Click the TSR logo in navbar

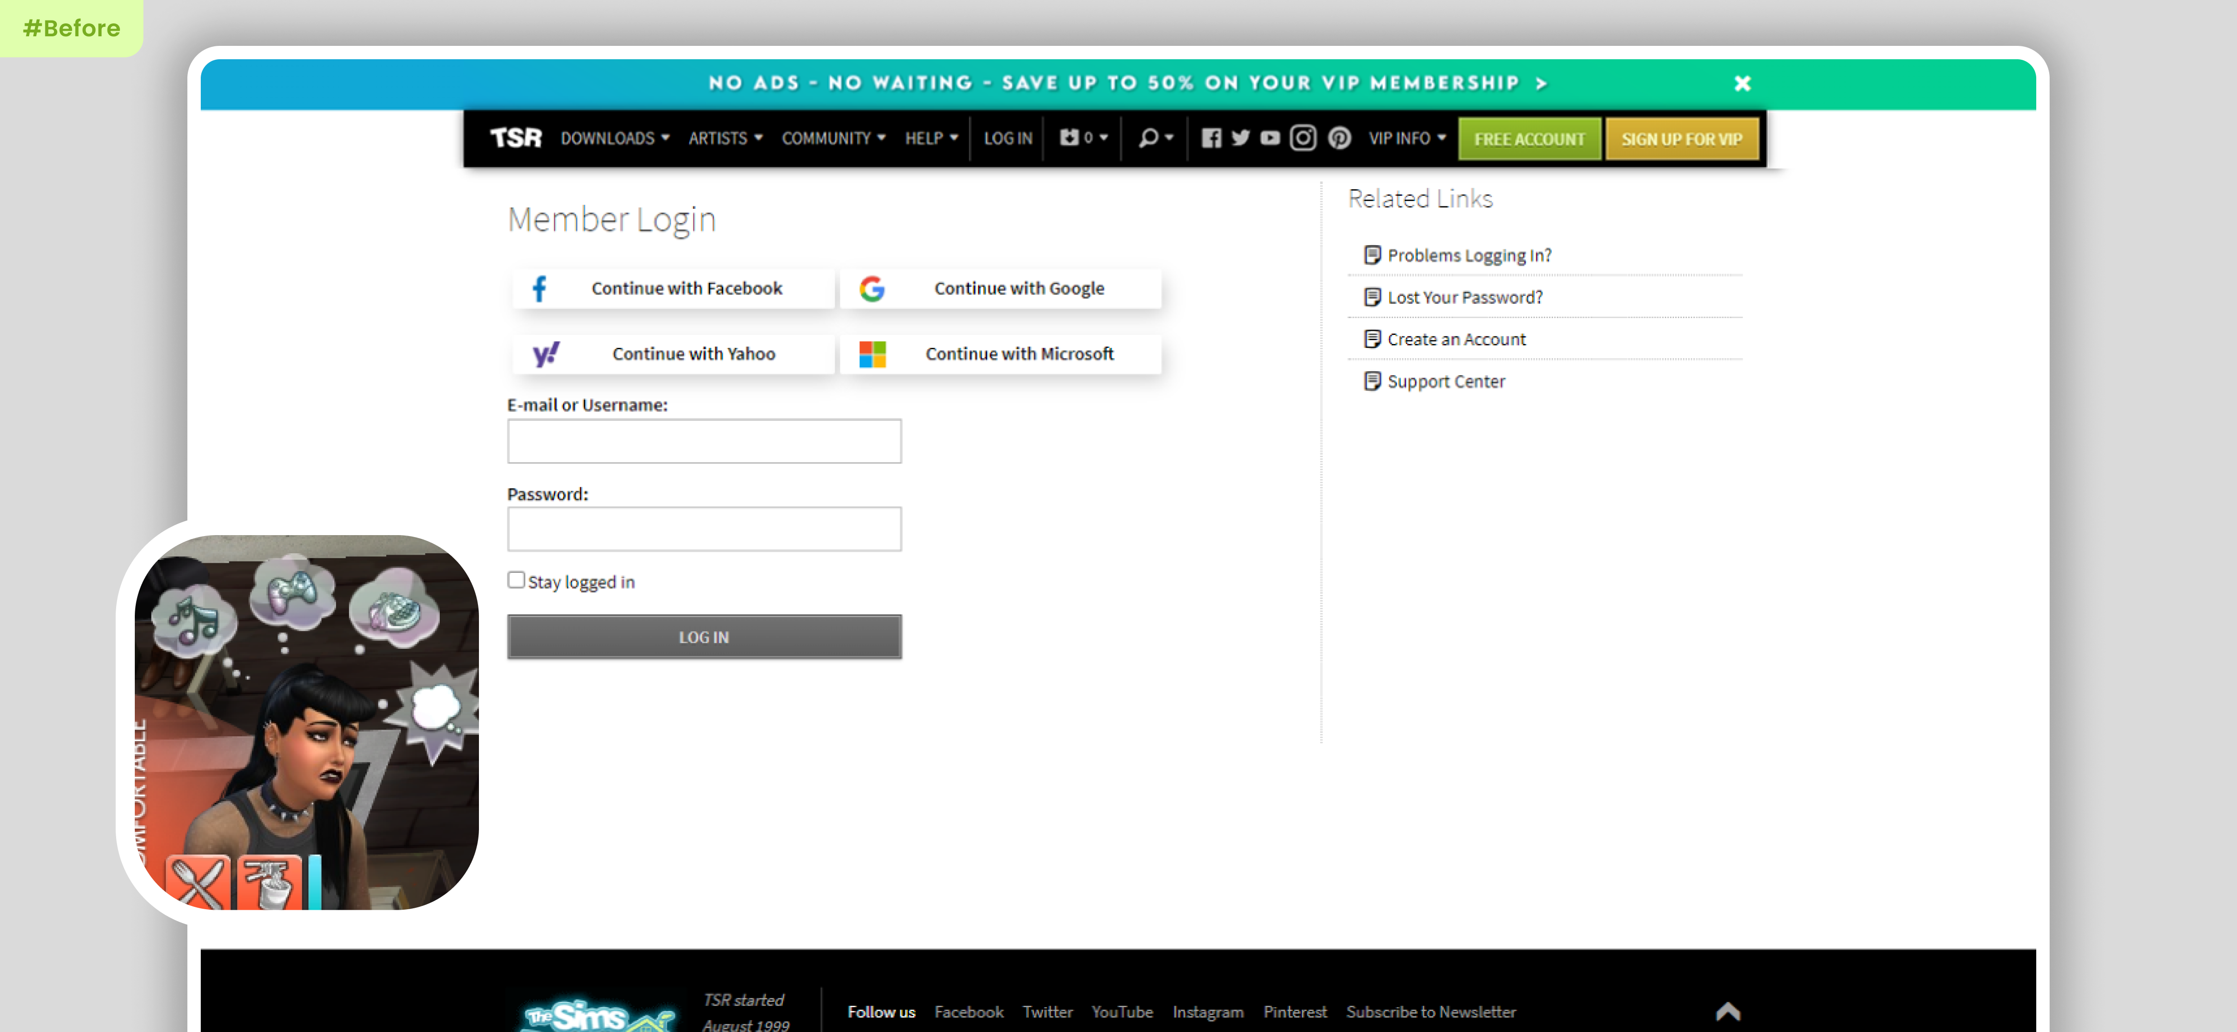click(x=515, y=138)
